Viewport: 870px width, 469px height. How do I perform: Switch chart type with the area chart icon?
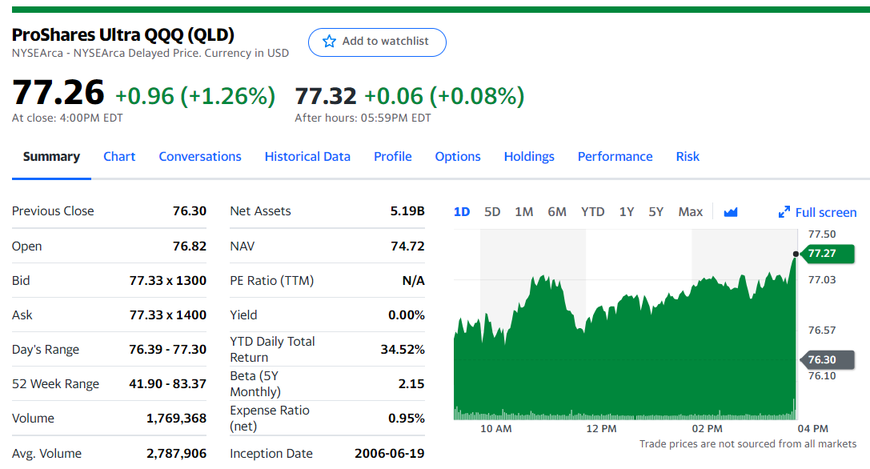[731, 212]
